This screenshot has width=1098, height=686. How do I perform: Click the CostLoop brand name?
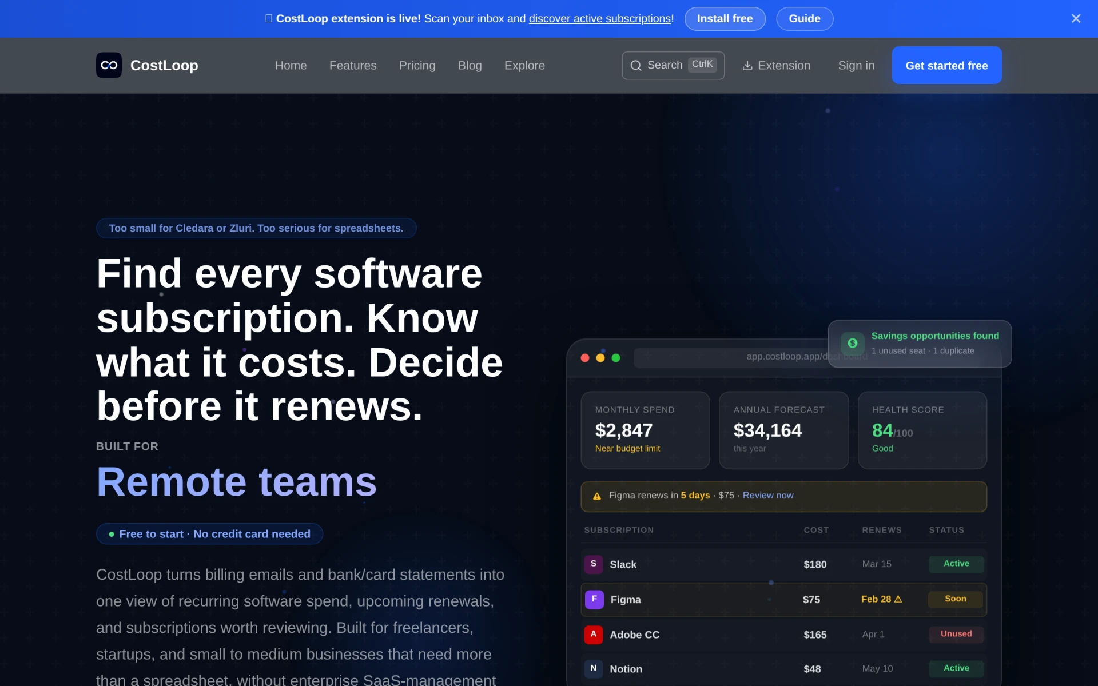[x=164, y=66]
